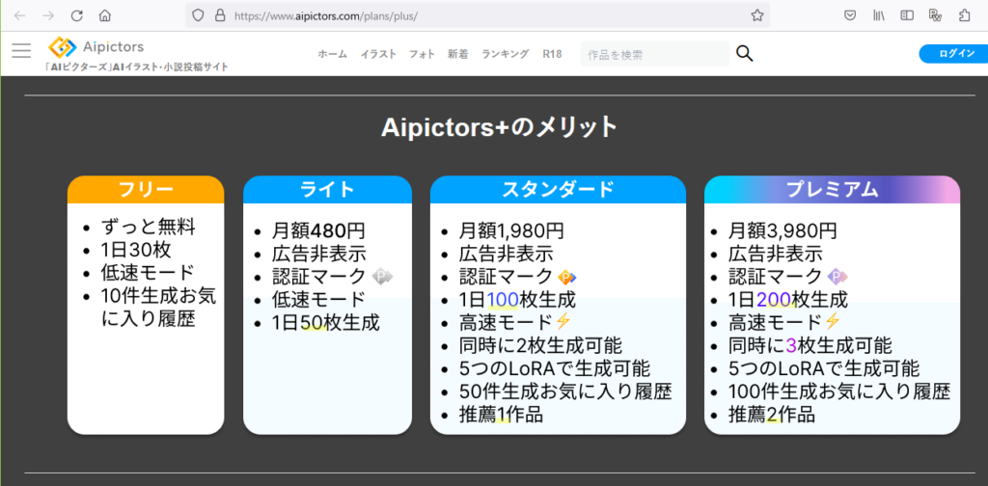Click the purple verification badge in プレミアム plan
The image size is (988, 486).
(x=837, y=277)
